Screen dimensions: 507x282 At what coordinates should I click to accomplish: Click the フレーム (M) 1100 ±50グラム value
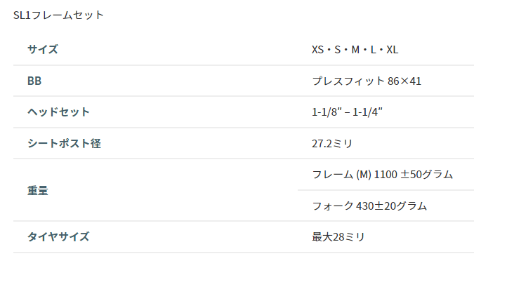tap(383, 175)
